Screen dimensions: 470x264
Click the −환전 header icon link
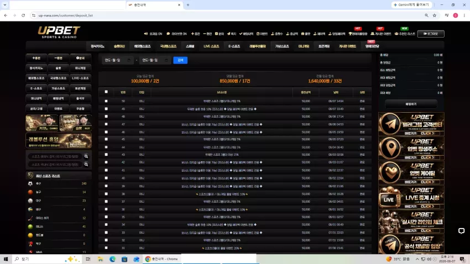pyautogui.click(x=207, y=34)
